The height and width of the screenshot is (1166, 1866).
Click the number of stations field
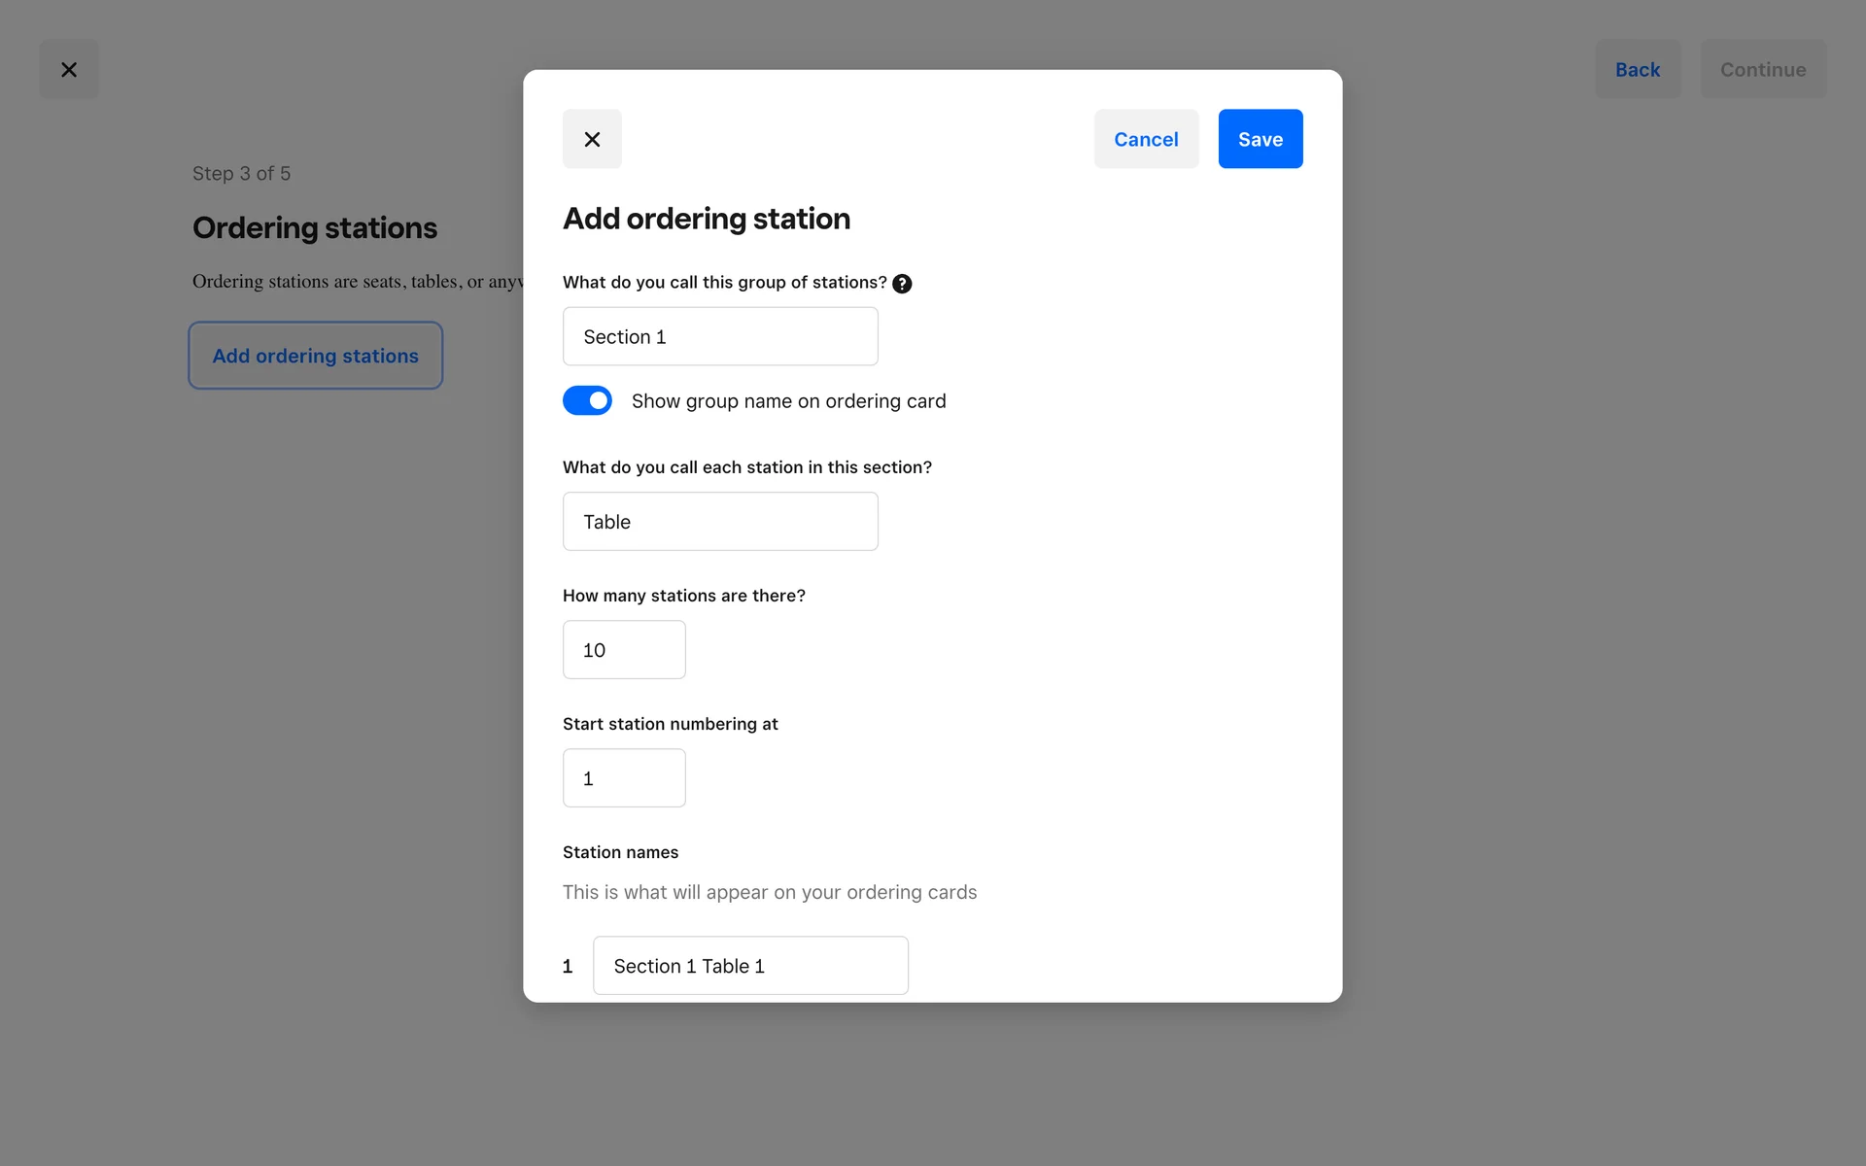pos(624,650)
